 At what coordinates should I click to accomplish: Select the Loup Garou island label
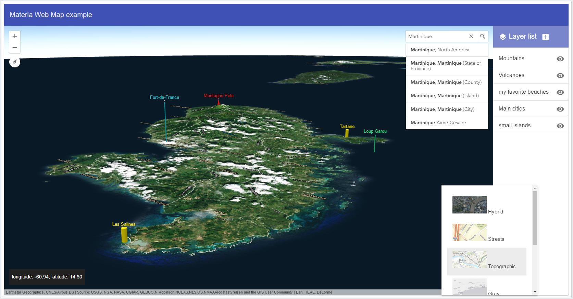(375, 131)
